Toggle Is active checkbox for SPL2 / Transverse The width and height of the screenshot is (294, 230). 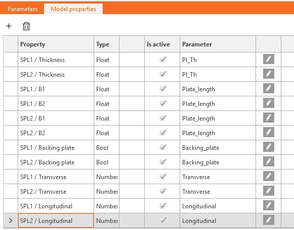[163, 191]
